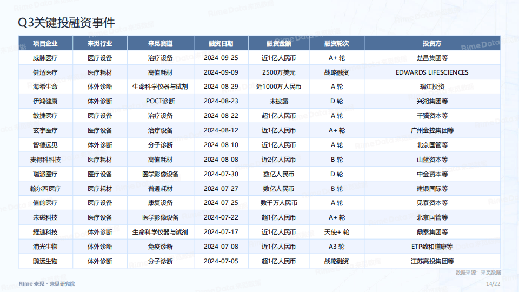Click the ETP致和道康等 investor cell
Image resolution: width=519 pixels, height=292 pixels.
(432, 247)
